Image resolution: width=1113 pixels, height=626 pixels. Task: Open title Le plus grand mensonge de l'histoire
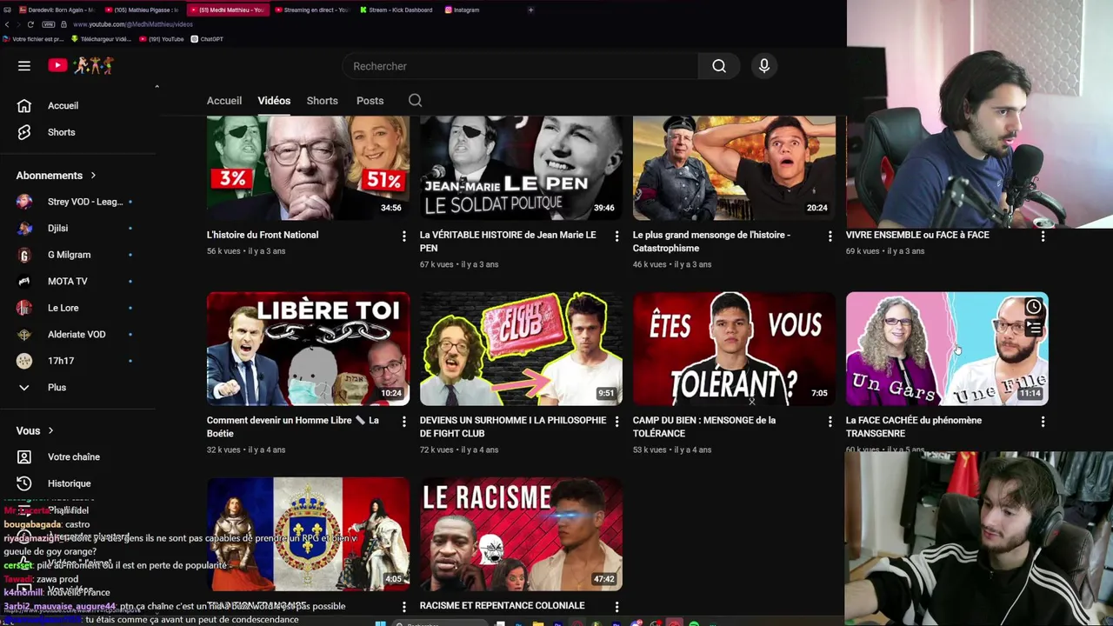(711, 241)
